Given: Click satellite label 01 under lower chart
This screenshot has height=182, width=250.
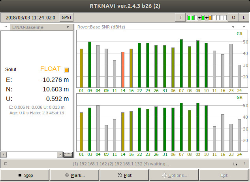Looking at the screenshot, I should point(81,154).
